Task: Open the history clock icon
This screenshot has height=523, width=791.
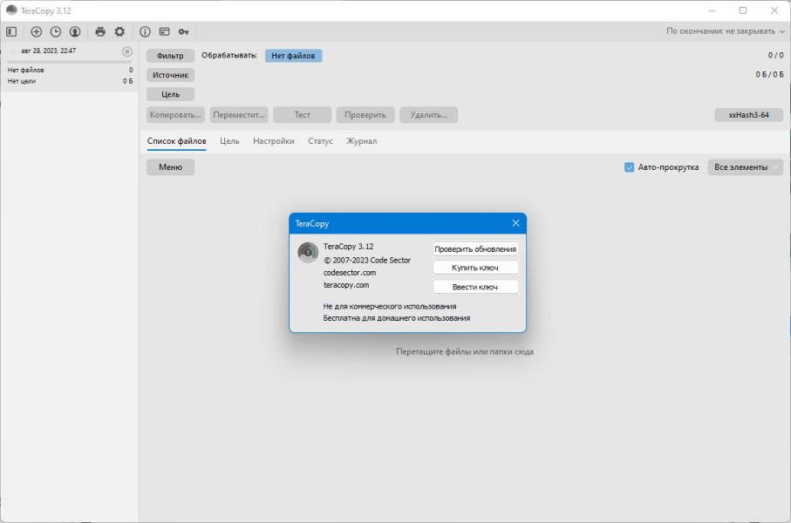Action: click(x=56, y=31)
